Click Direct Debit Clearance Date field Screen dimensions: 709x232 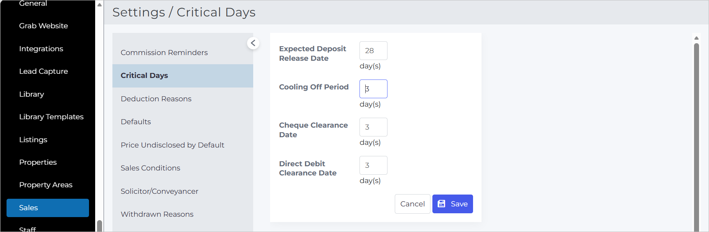[x=373, y=165]
